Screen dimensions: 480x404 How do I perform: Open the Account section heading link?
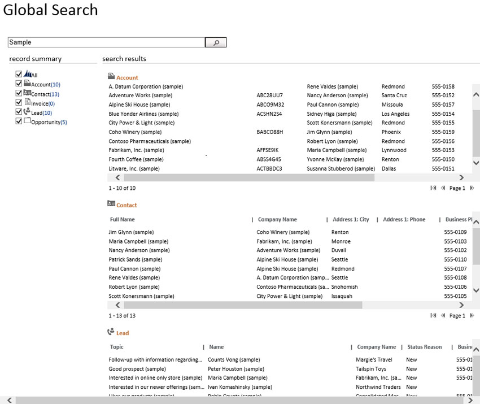[127, 78]
